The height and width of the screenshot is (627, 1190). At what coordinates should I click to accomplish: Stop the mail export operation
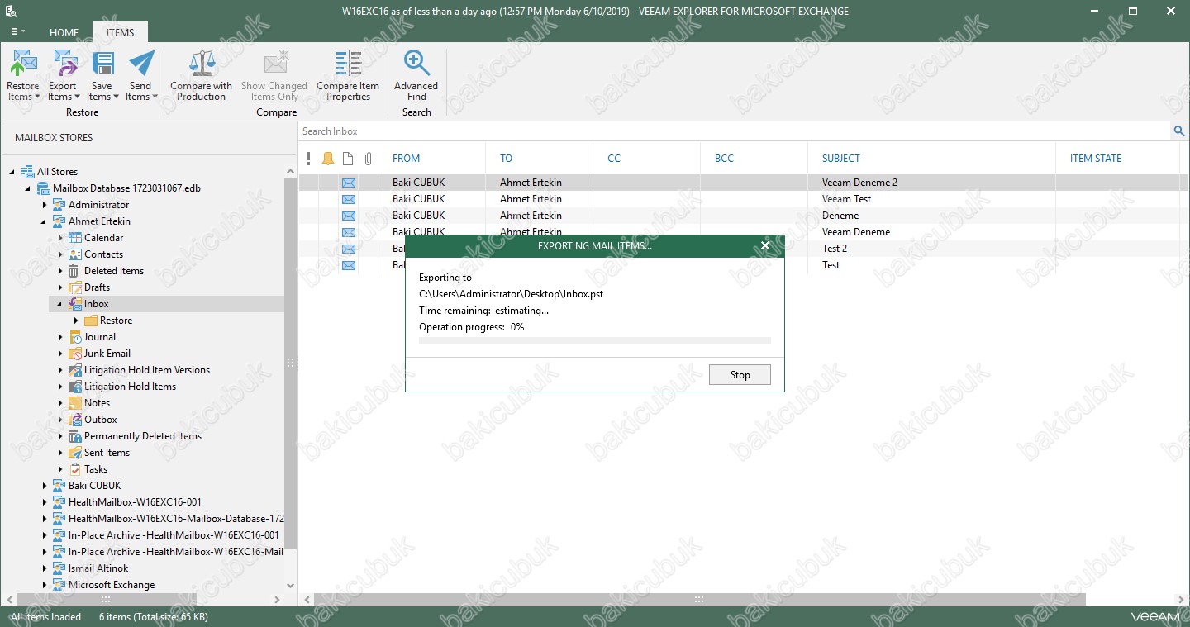740,374
